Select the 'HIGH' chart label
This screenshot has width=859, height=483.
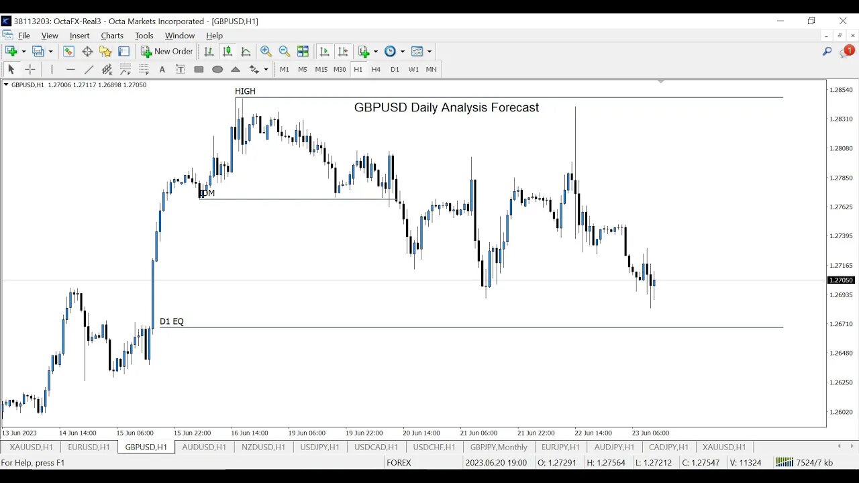pos(245,91)
